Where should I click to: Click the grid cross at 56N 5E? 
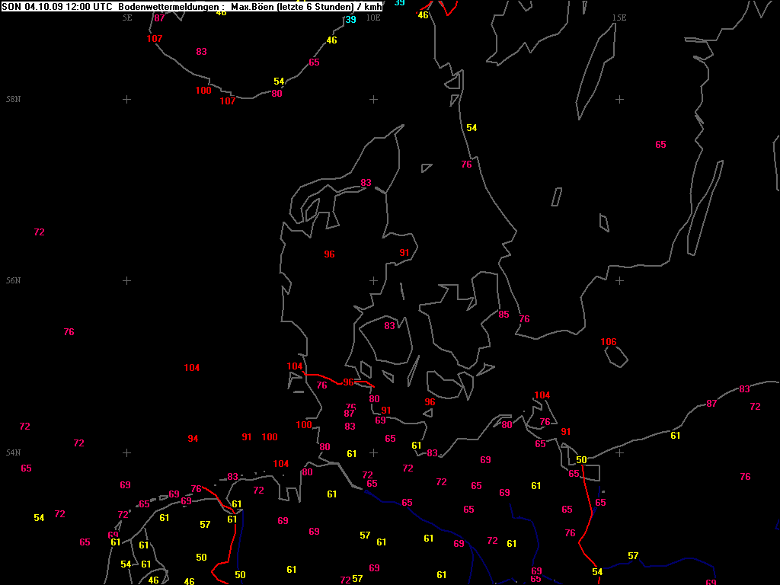point(127,280)
